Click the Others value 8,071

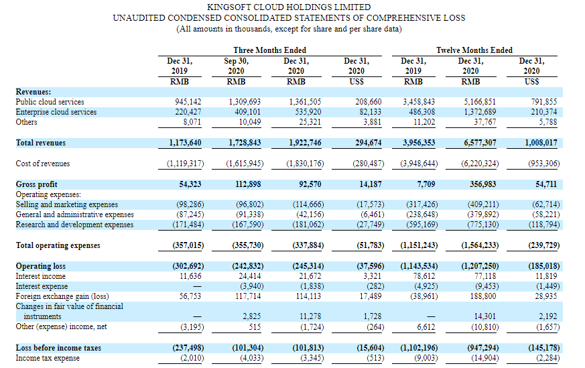tap(192, 122)
